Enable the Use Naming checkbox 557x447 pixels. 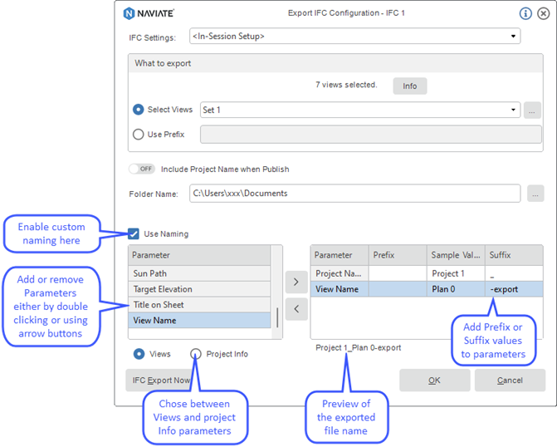point(134,233)
